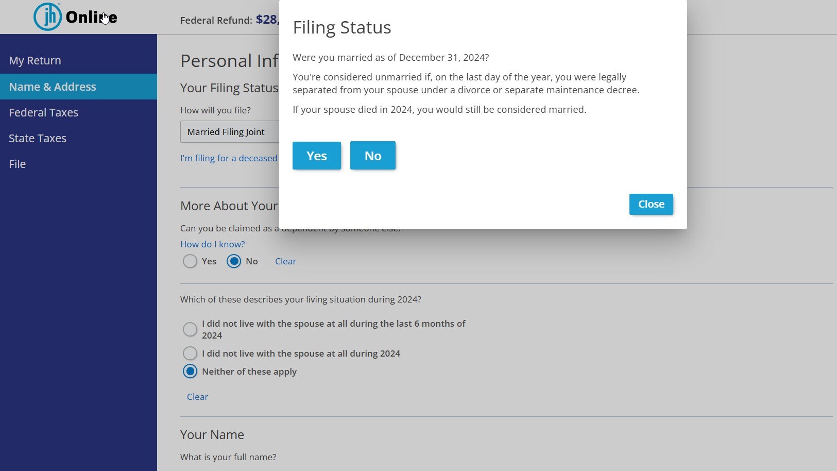837x471 pixels.
Task: Select Neither of these apply
Action: tap(190, 371)
